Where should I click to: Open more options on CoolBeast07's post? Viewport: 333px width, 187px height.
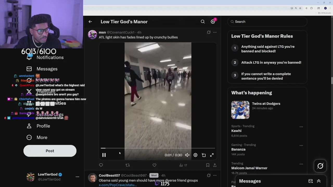215,175
